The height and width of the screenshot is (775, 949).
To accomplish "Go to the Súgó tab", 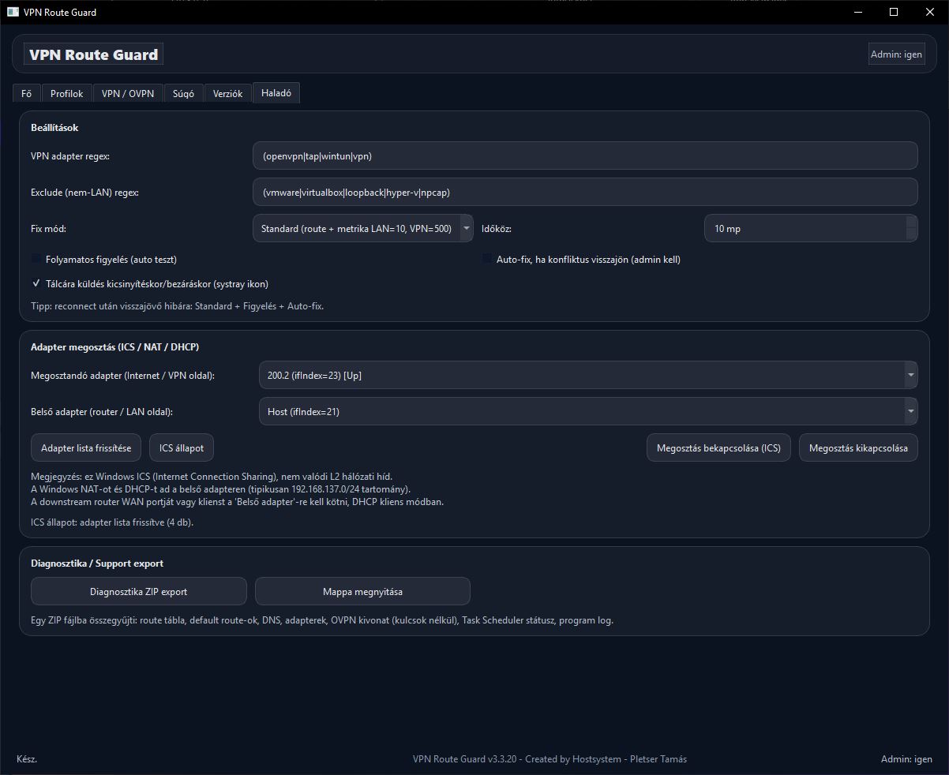I will pyautogui.click(x=183, y=94).
